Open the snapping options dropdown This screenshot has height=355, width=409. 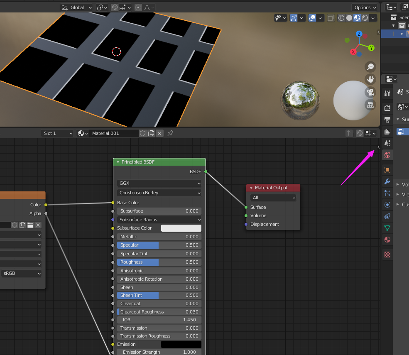125,7
